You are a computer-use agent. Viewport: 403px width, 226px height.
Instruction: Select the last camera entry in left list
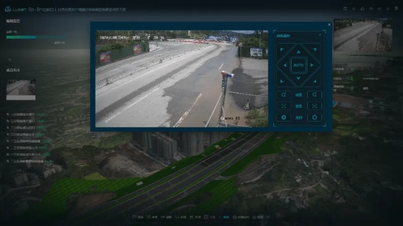click(30, 162)
